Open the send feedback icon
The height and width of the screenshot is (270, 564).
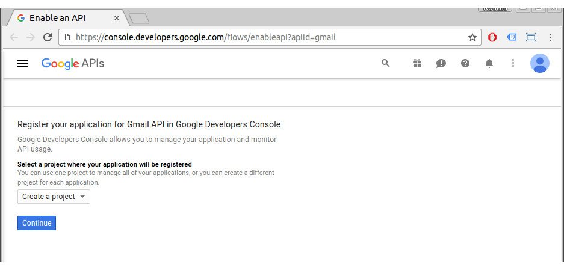(441, 63)
